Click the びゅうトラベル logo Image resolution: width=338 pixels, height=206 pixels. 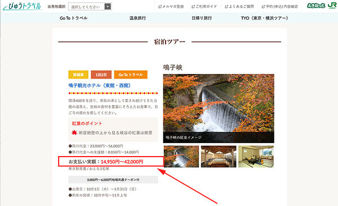click(x=22, y=6)
